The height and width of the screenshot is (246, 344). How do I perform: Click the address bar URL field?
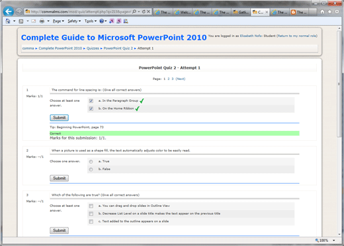point(81,12)
